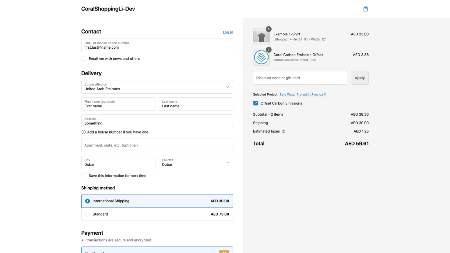Image resolution: width=450 pixels, height=253 pixels.
Task: Expand the Emirate dropdown
Action: pyautogui.click(x=196, y=162)
